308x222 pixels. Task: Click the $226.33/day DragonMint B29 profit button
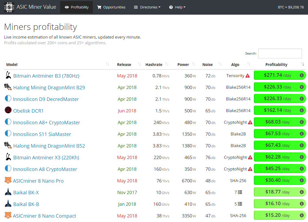(280, 87)
